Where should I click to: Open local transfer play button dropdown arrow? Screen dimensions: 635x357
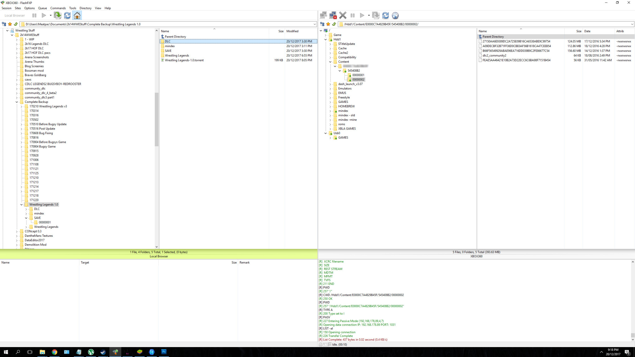[51, 15]
